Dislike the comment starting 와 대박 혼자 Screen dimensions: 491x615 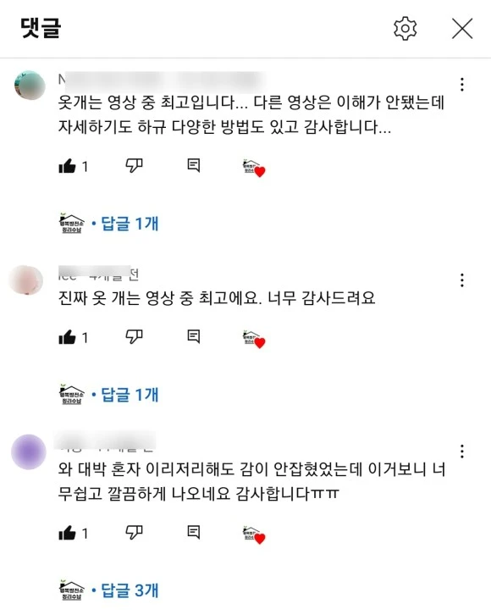pyautogui.click(x=134, y=532)
